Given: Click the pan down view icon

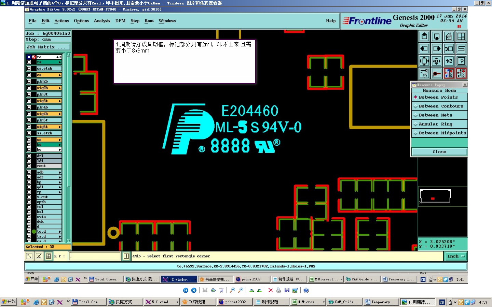Looking at the screenshot, I should point(436,36).
